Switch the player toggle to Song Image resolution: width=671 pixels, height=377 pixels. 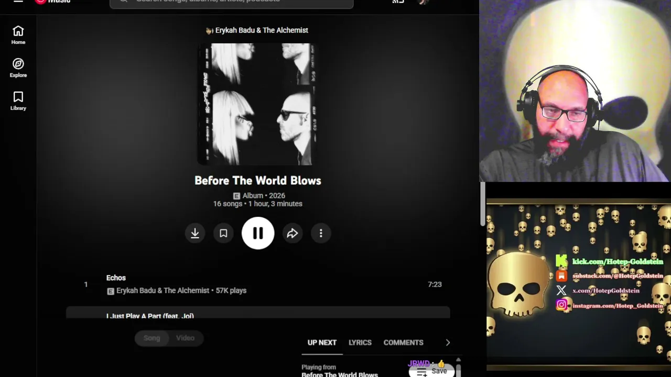point(151,338)
